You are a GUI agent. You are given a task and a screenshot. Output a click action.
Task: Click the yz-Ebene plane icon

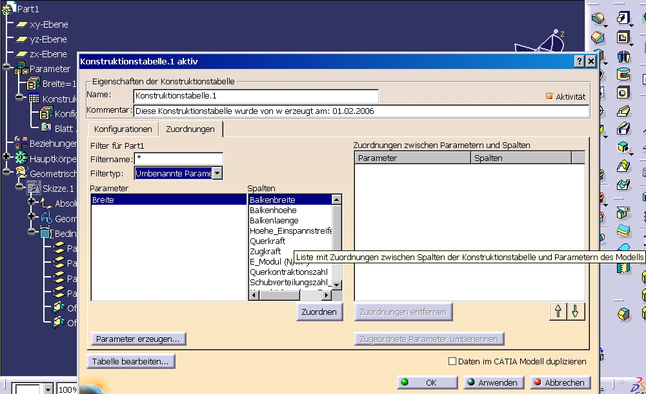[21, 39]
